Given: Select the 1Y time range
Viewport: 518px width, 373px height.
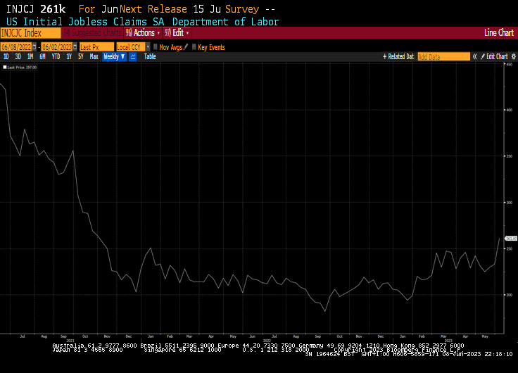Looking at the screenshot, I should [x=69, y=56].
